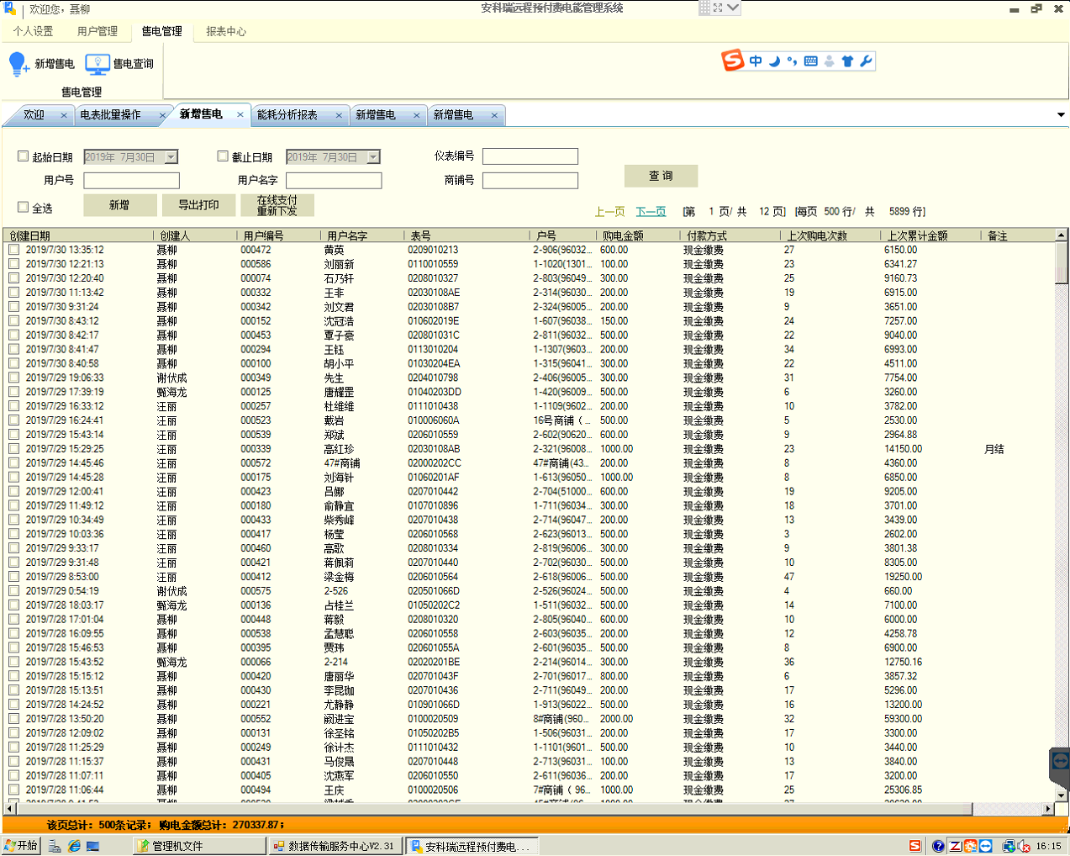Open Sogou soft keyboard icon
This screenshot has width=1070, height=856.
[810, 61]
